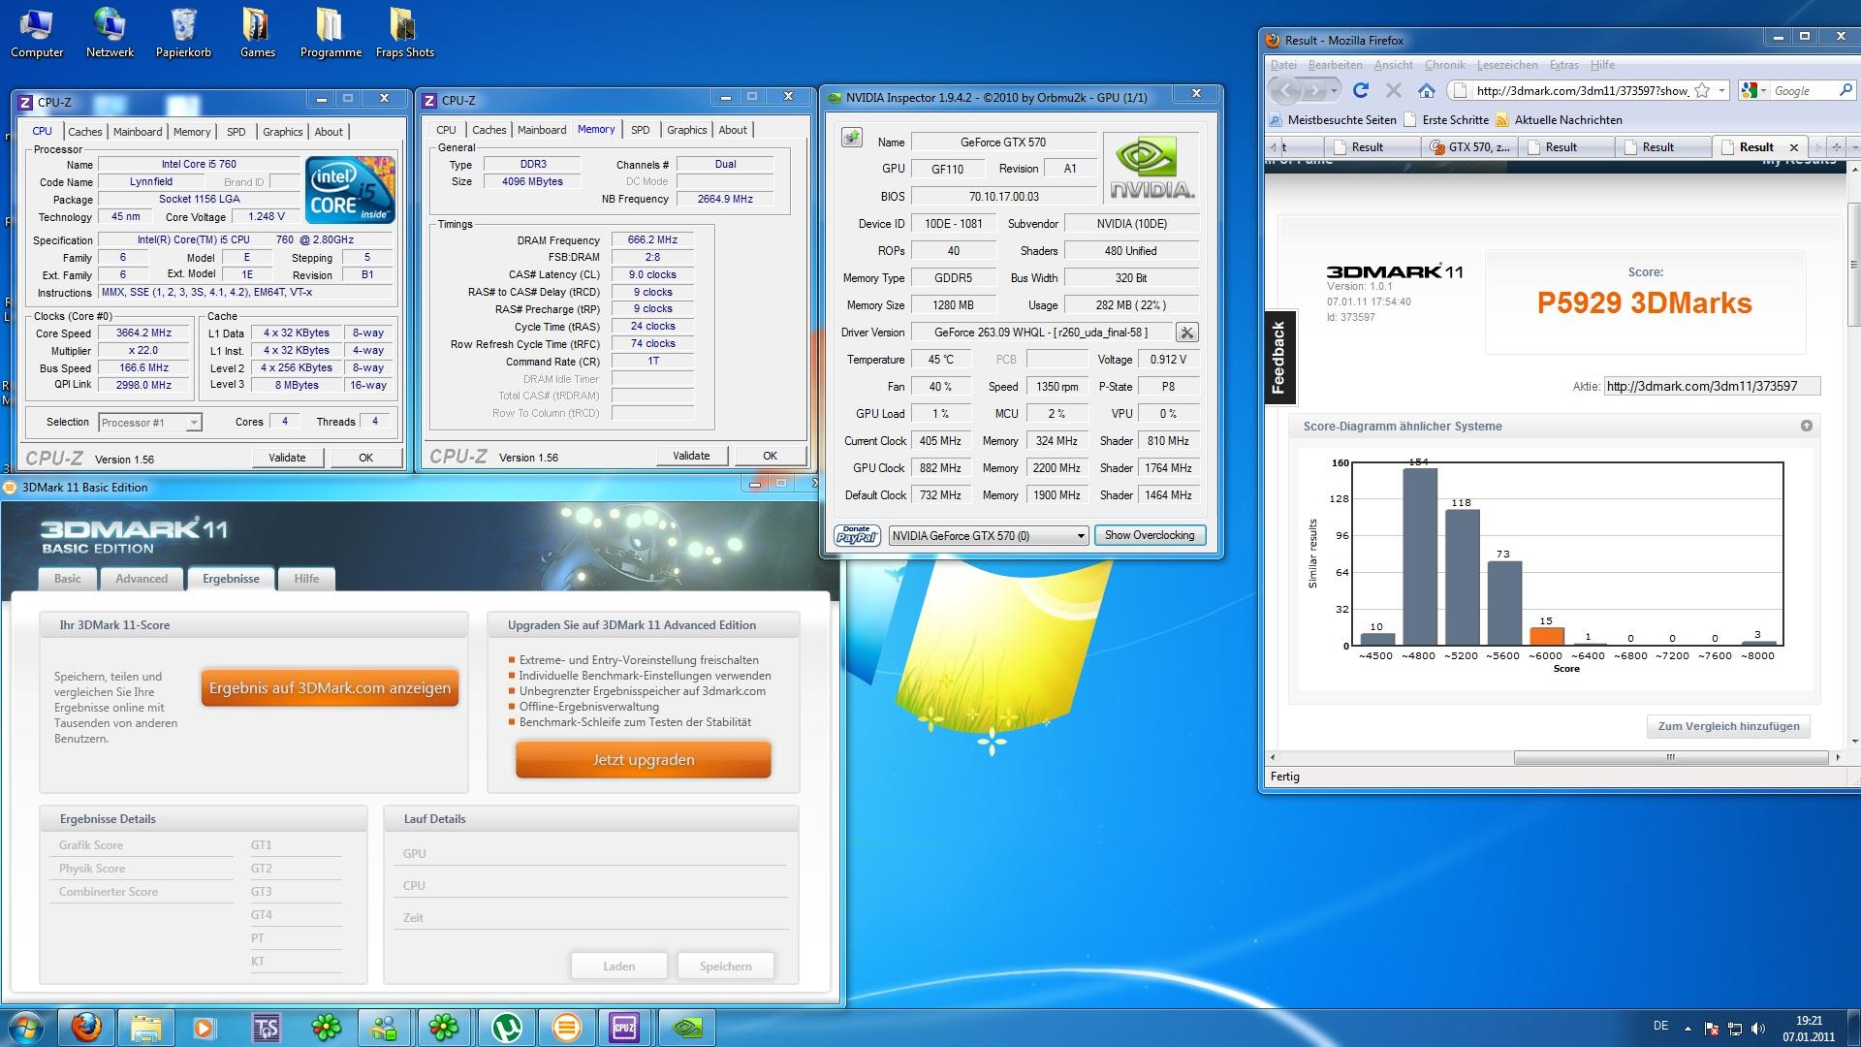Open TeamSpeak icon in the taskbar
The width and height of the screenshot is (1861, 1047).
click(x=266, y=1027)
